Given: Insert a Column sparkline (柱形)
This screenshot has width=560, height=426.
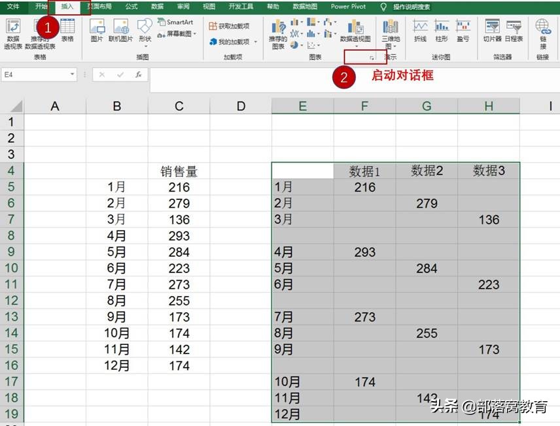Looking at the screenshot, I should click(x=442, y=31).
